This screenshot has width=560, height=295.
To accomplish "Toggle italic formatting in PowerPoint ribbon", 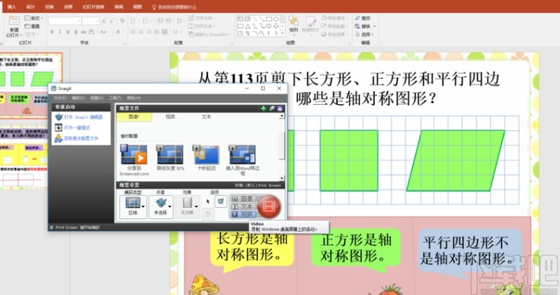I will pos(60,32).
